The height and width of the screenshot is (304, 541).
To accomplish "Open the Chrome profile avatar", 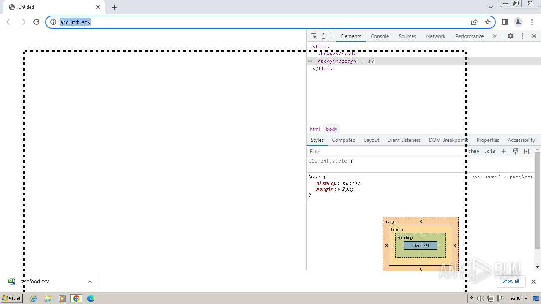I will [x=518, y=22].
